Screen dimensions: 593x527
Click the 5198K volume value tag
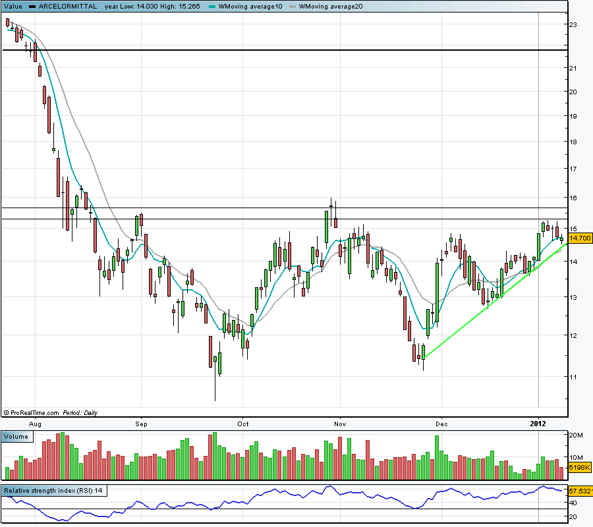[580, 468]
